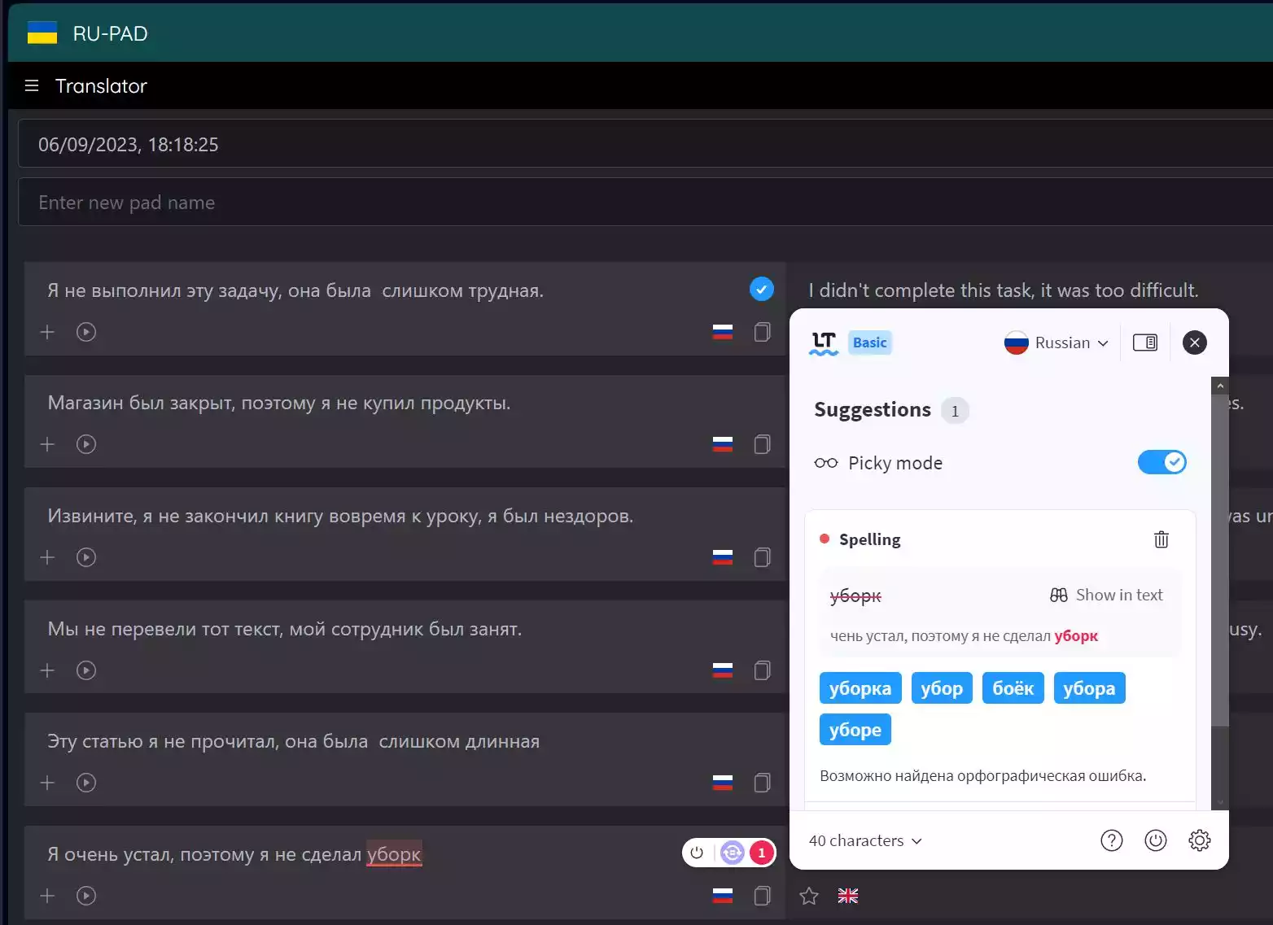
Task: Add item under 'Мы не перевели тот текст'
Action: pos(47,670)
